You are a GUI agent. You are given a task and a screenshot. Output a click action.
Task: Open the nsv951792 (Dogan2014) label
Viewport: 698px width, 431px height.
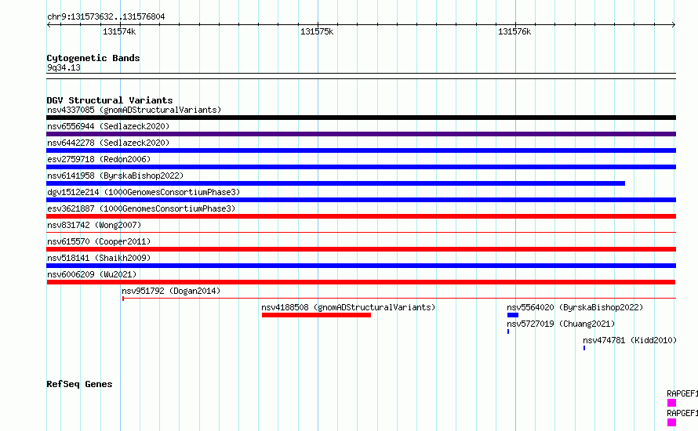point(171,291)
